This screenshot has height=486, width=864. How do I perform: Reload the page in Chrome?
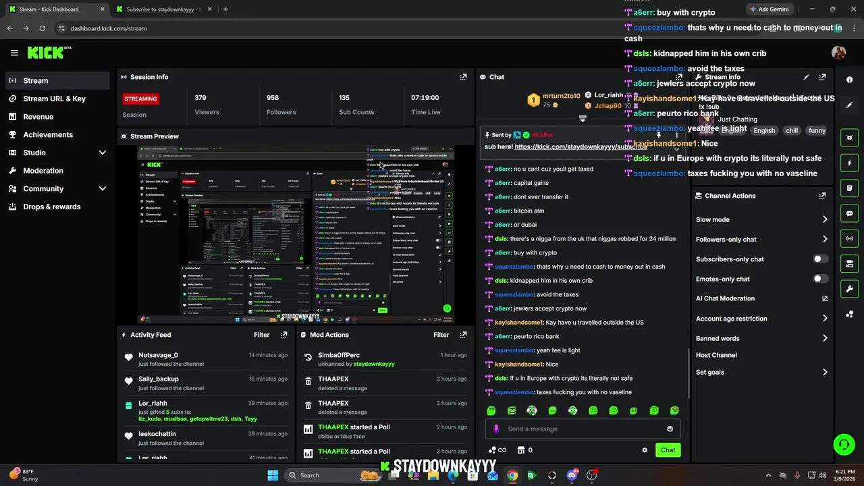click(42, 28)
